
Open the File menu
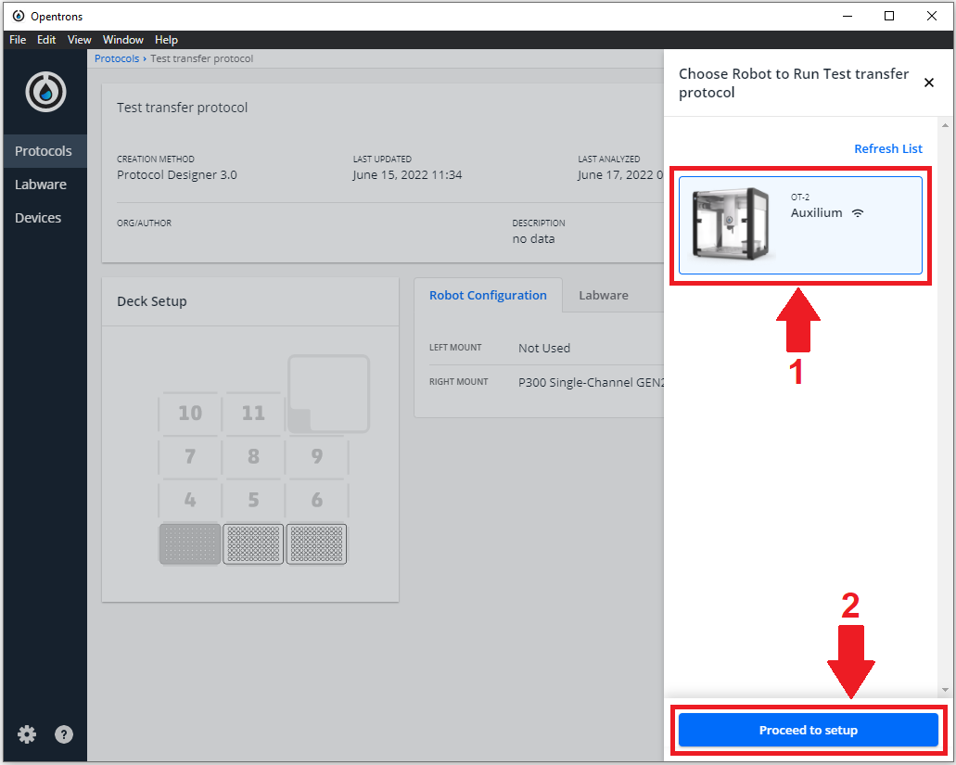click(18, 40)
